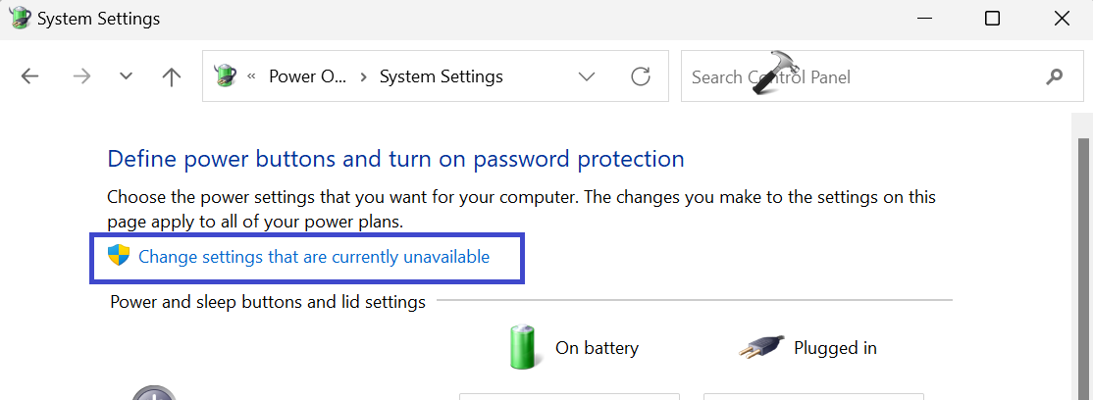Click the UAC shield icon
1093x400 pixels.
(x=119, y=257)
